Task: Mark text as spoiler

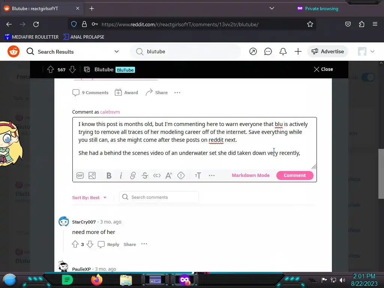Action: pos(181,175)
